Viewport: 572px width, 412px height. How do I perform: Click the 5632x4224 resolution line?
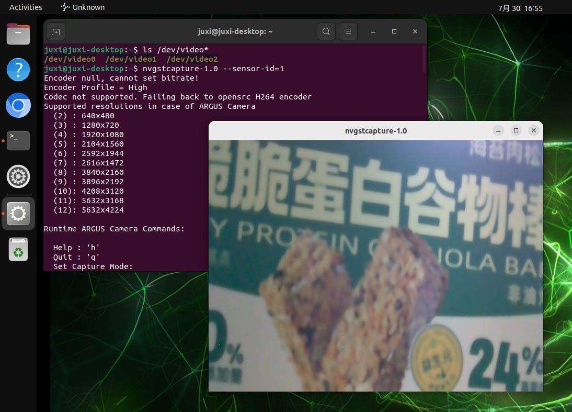click(88, 210)
